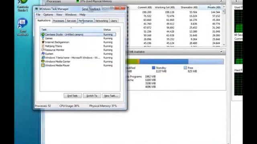Sort by the Status column header

tap(111, 30)
